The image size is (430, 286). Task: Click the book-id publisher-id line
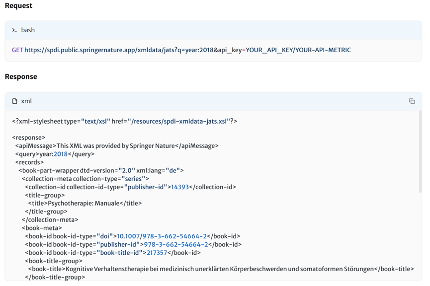coord(133,244)
